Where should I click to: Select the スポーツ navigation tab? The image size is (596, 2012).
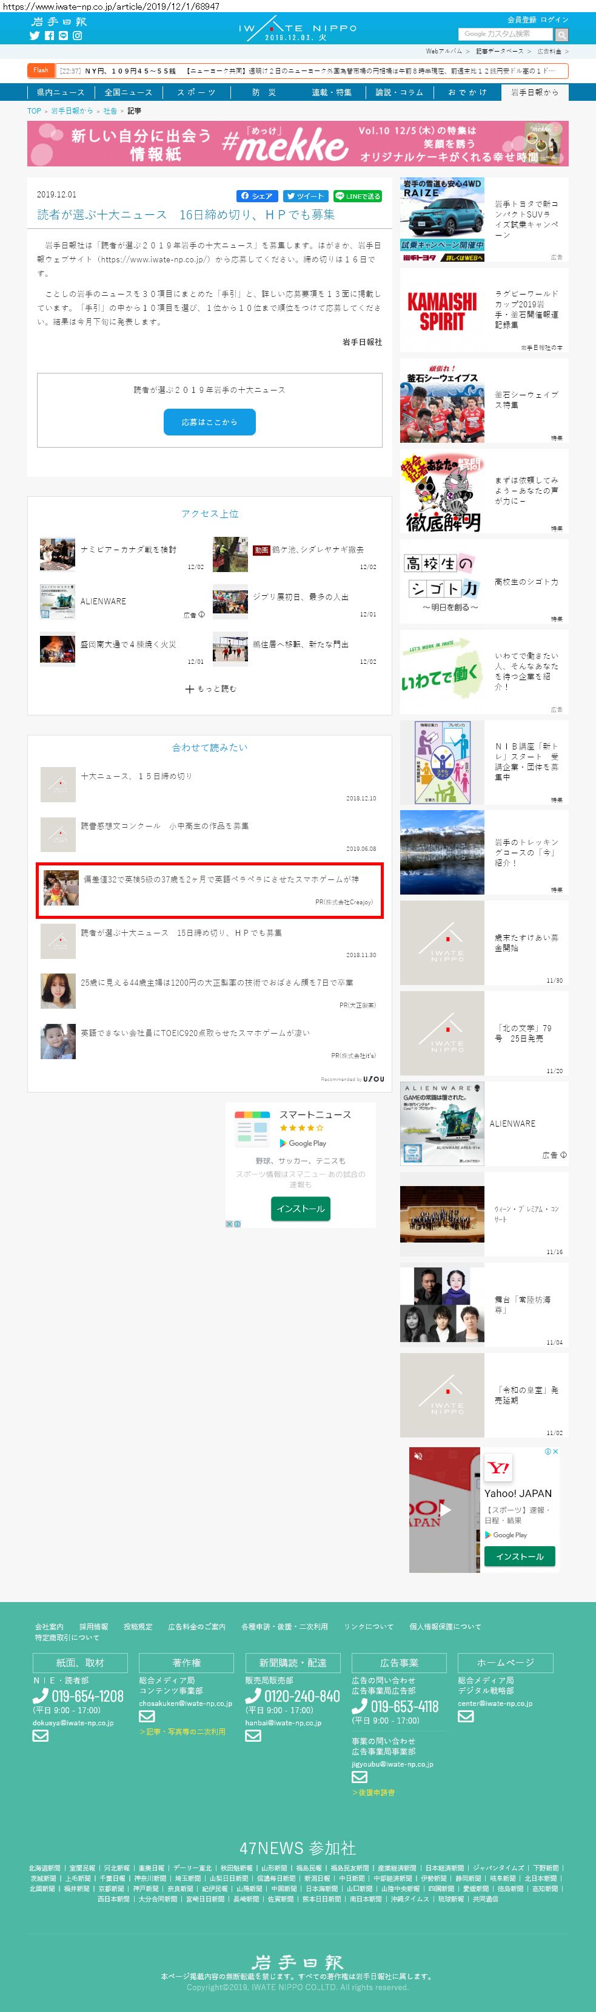click(196, 92)
